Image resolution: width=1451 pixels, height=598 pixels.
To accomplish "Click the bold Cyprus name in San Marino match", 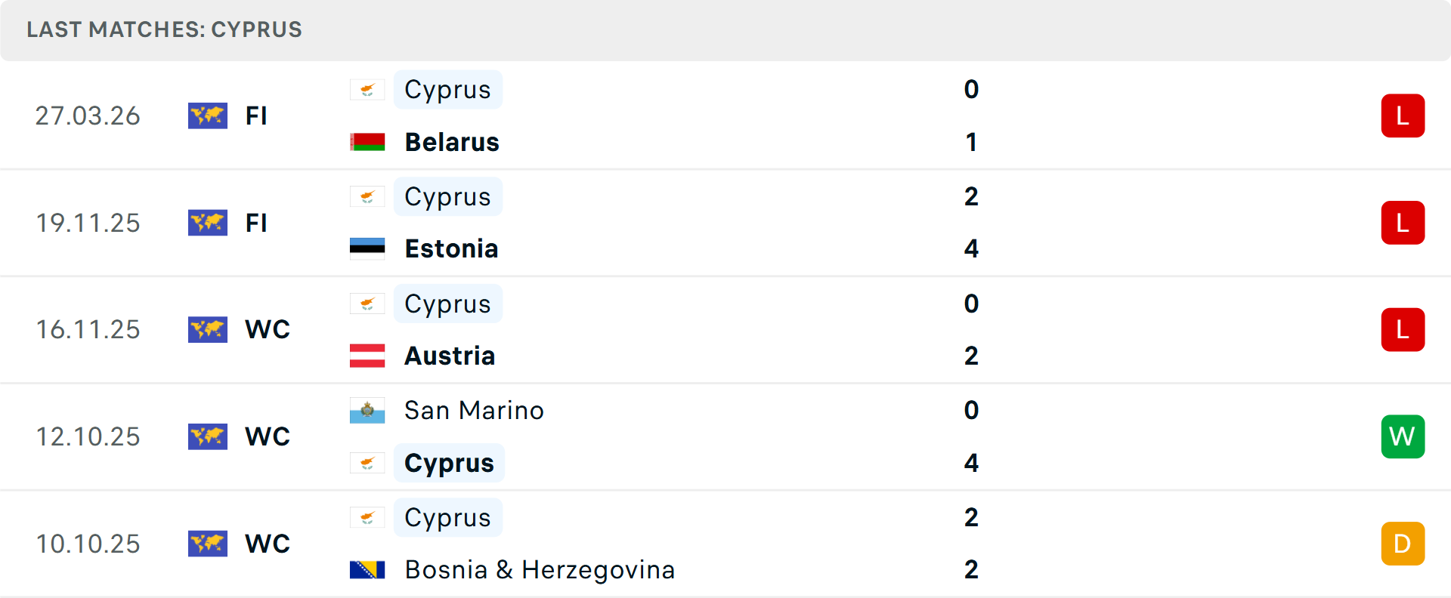I will [x=449, y=463].
